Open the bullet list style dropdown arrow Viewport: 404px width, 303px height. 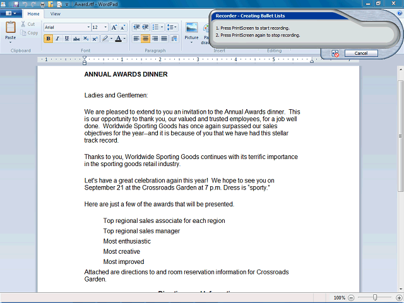click(162, 27)
